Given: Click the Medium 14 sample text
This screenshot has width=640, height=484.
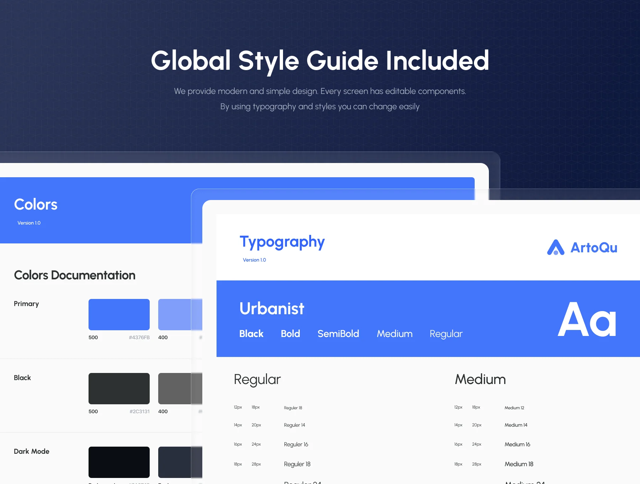Looking at the screenshot, I should [x=516, y=425].
